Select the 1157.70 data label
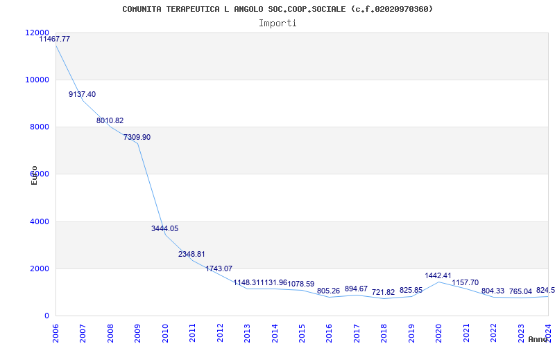Screen dimensions: 555x346 coord(465,282)
